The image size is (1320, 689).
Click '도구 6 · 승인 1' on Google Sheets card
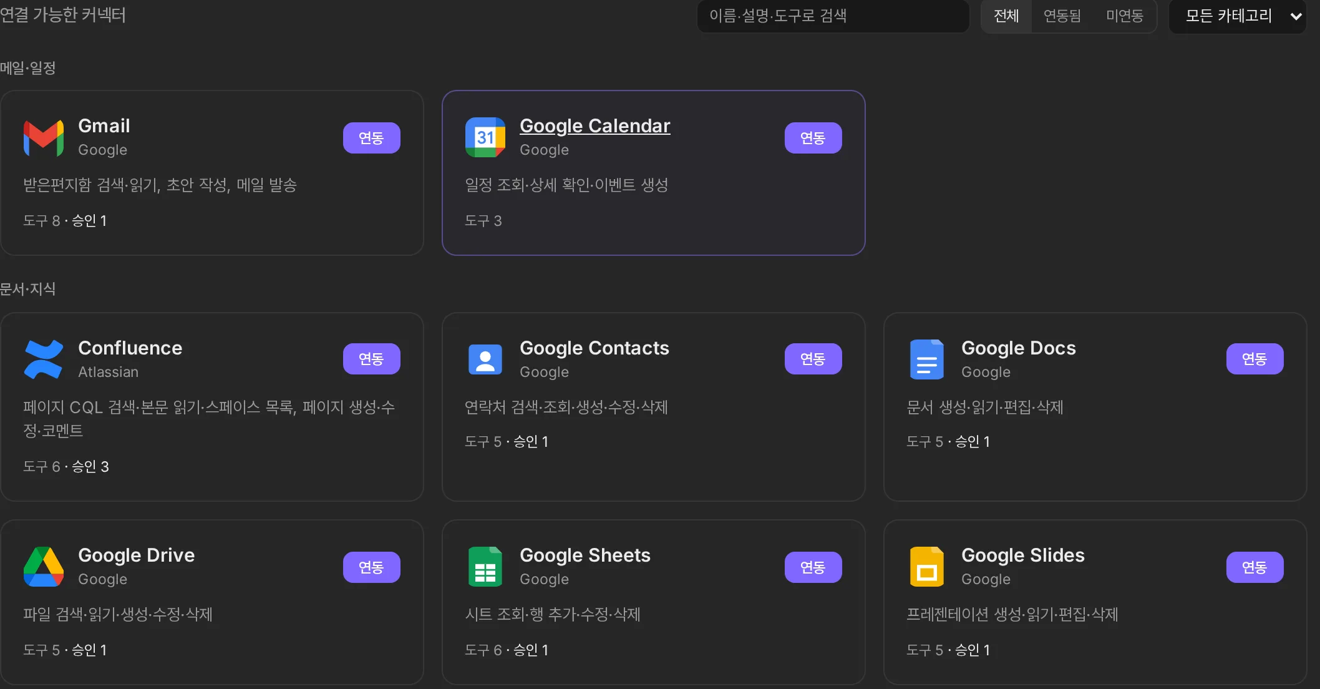pyautogui.click(x=507, y=650)
